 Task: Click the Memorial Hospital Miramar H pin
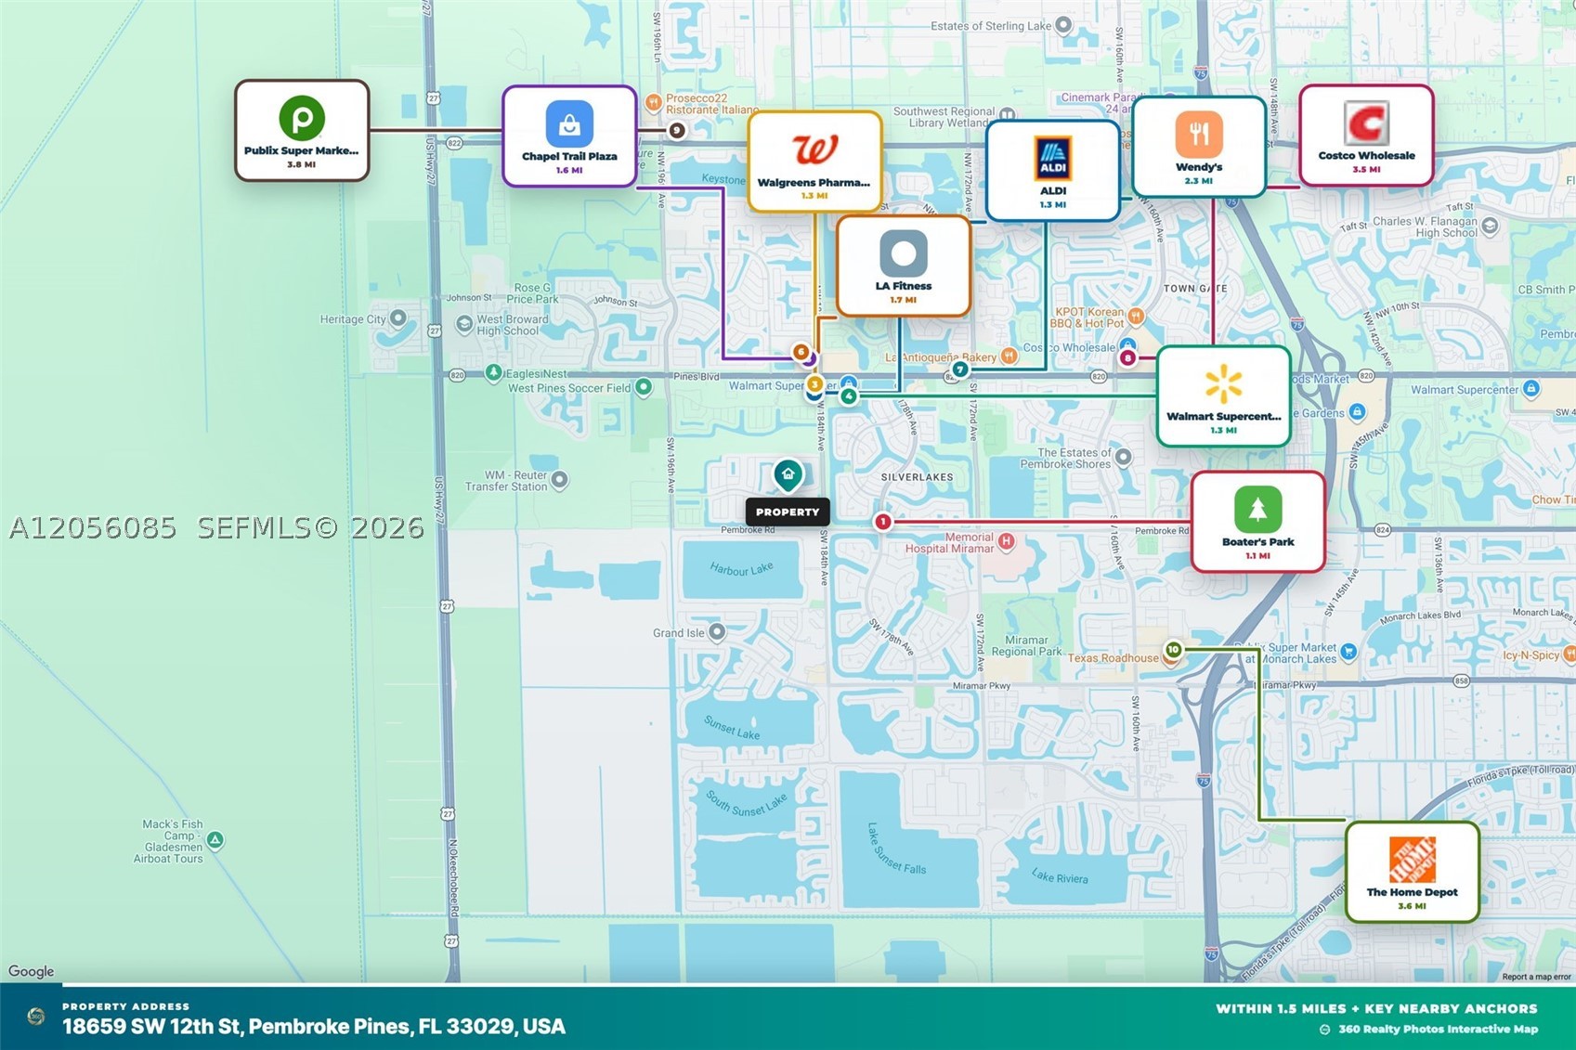pyautogui.click(x=1006, y=540)
